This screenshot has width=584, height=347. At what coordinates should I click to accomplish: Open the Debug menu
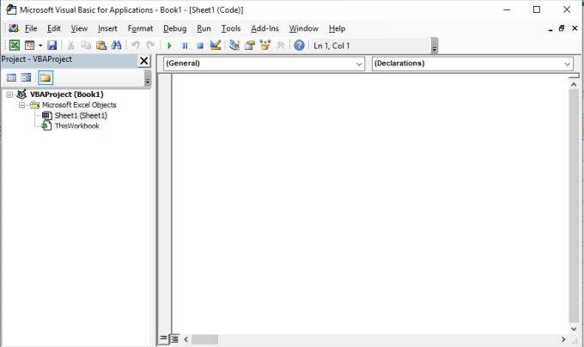click(x=174, y=28)
